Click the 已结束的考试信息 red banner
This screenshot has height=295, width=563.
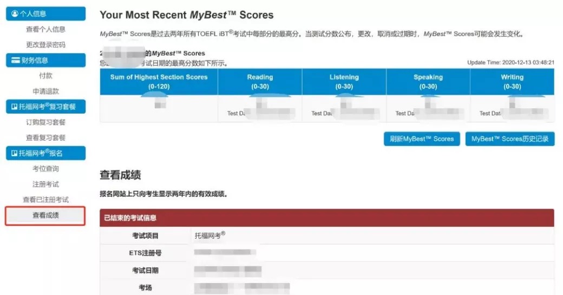point(327,218)
